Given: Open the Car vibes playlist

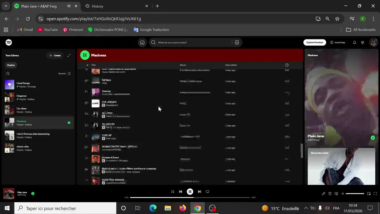Looking at the screenshot, I should (x=39, y=110).
